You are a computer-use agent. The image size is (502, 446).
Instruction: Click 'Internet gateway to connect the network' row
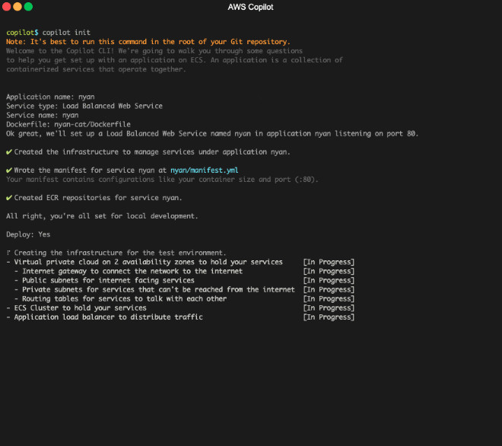[x=184, y=272]
